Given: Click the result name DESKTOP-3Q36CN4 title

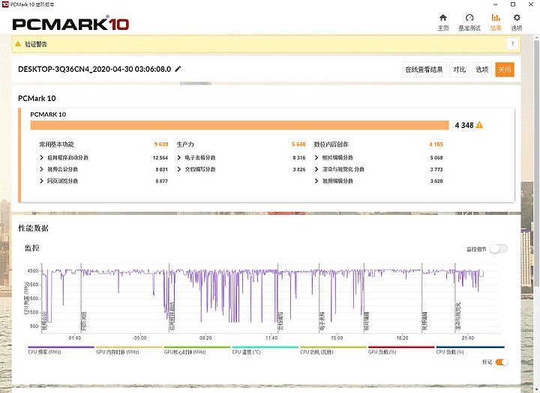Looking at the screenshot, I should click(94, 69).
